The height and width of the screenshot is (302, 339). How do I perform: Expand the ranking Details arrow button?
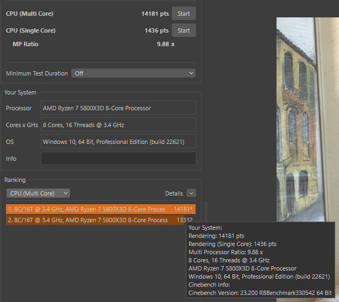(x=191, y=193)
